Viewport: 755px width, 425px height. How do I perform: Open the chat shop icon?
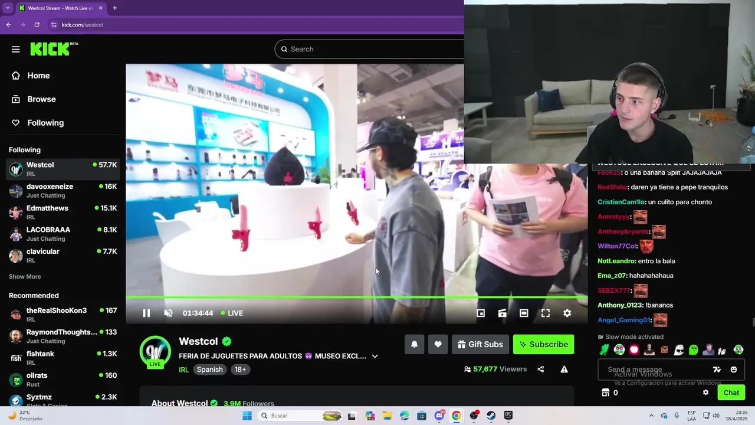pos(605,393)
